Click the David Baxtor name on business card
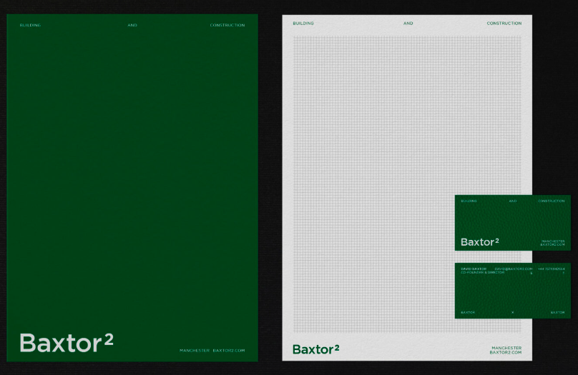Viewport: 578px width, 375px height. click(474, 269)
